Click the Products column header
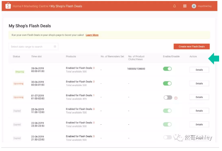The width and height of the screenshot is (222, 151). click(71, 57)
